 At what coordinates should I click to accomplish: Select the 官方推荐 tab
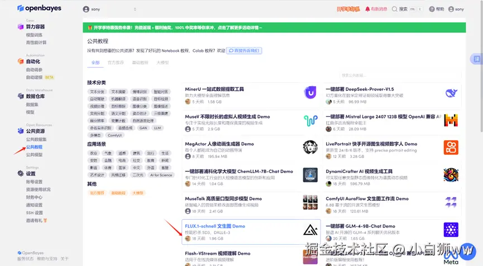click(116, 63)
